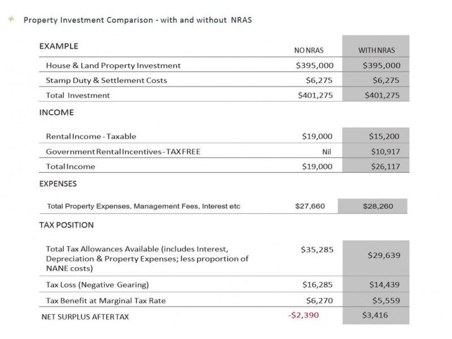Click the $28,260 property expenses cell
The image size is (452, 339).
[x=377, y=206]
